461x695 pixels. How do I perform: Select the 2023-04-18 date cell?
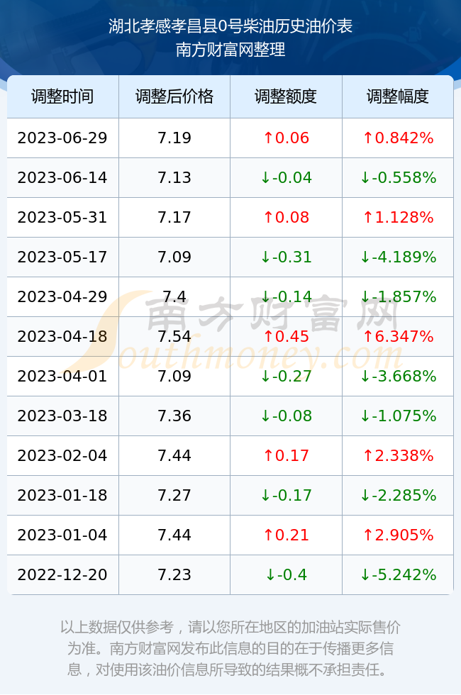62,336
